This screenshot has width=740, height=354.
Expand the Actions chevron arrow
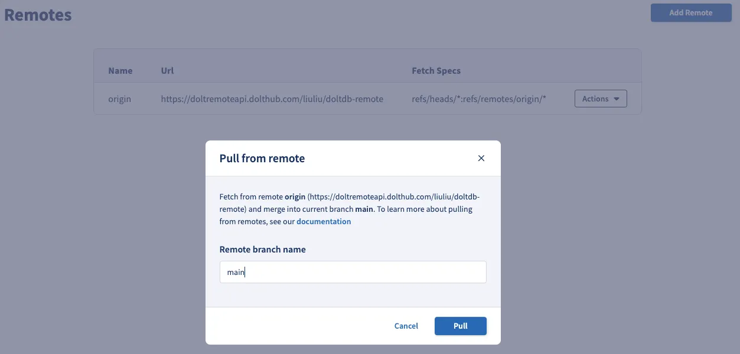coord(618,99)
